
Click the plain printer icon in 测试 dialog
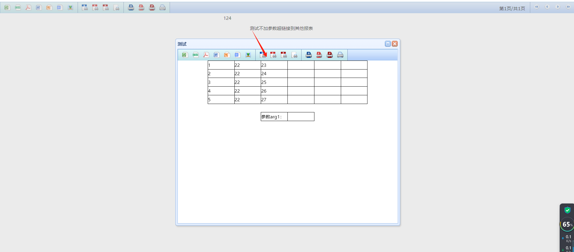tap(340, 55)
